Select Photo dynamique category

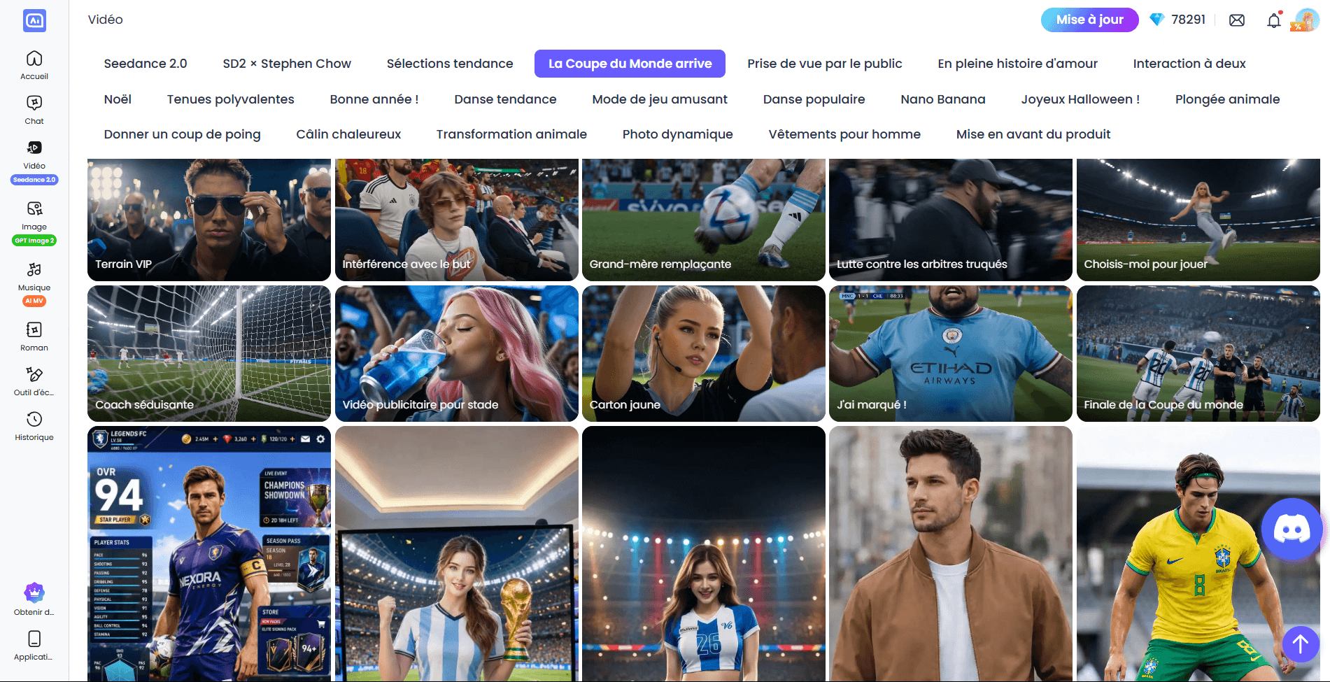pos(677,134)
